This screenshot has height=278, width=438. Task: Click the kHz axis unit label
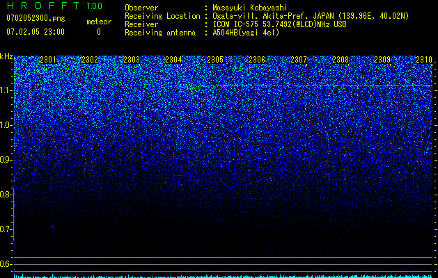pos(6,56)
